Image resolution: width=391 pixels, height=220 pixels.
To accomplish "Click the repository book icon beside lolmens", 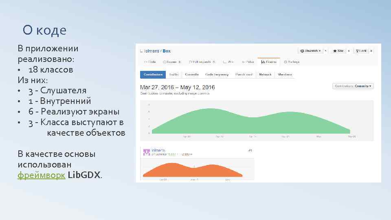I will [x=141, y=51].
